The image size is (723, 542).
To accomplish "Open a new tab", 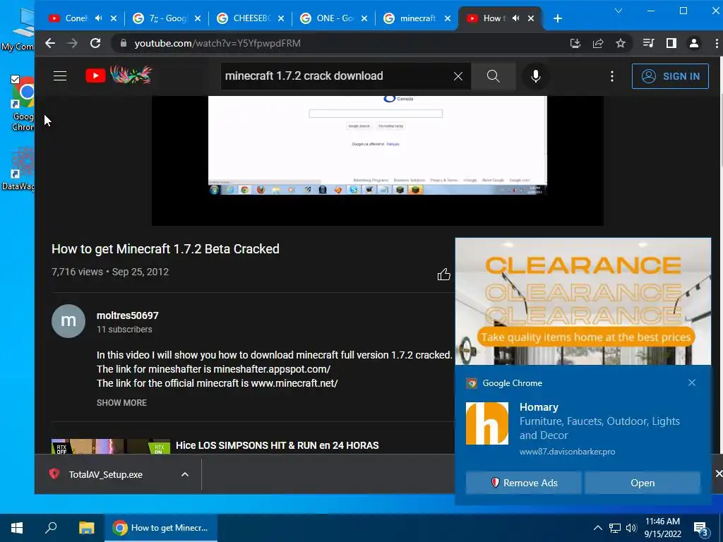I will [x=558, y=18].
